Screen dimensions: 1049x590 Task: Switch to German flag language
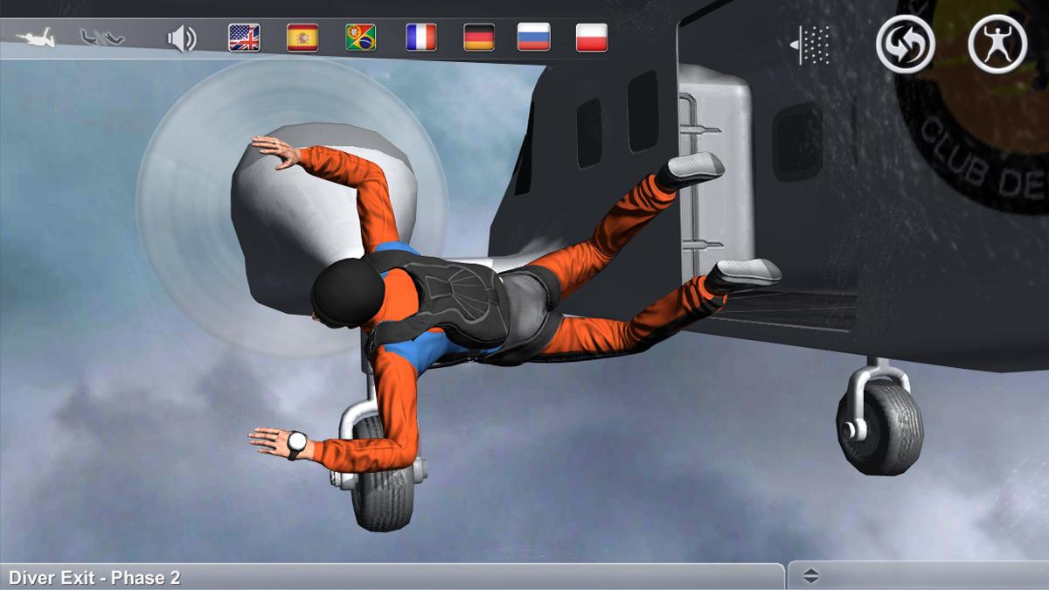click(x=478, y=38)
